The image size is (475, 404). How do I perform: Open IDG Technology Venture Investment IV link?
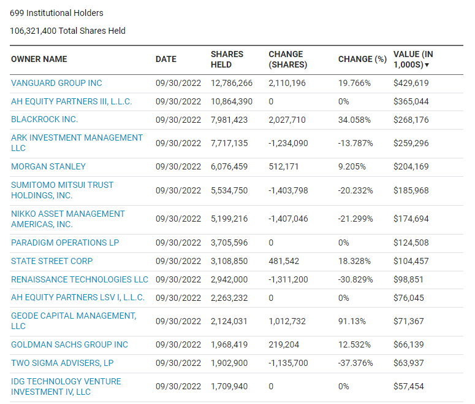[66, 386]
